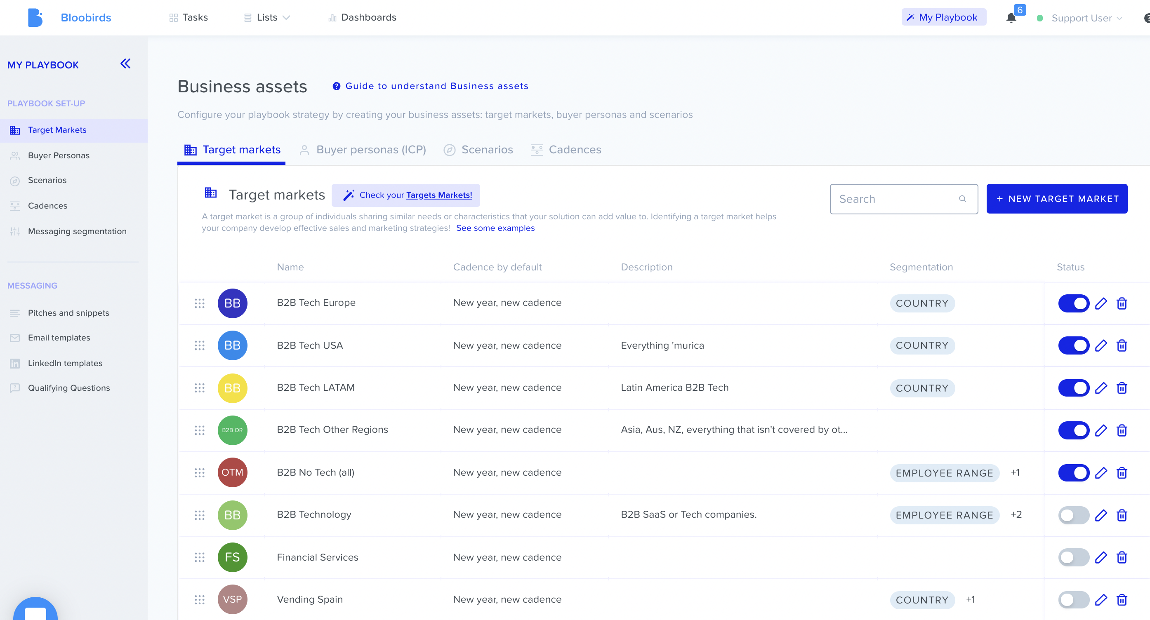This screenshot has width=1150, height=620.
Task: Click the B2B Tech LATAM name cell
Action: [x=316, y=387]
